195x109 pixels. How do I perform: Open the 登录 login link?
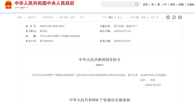(x=172, y=5)
